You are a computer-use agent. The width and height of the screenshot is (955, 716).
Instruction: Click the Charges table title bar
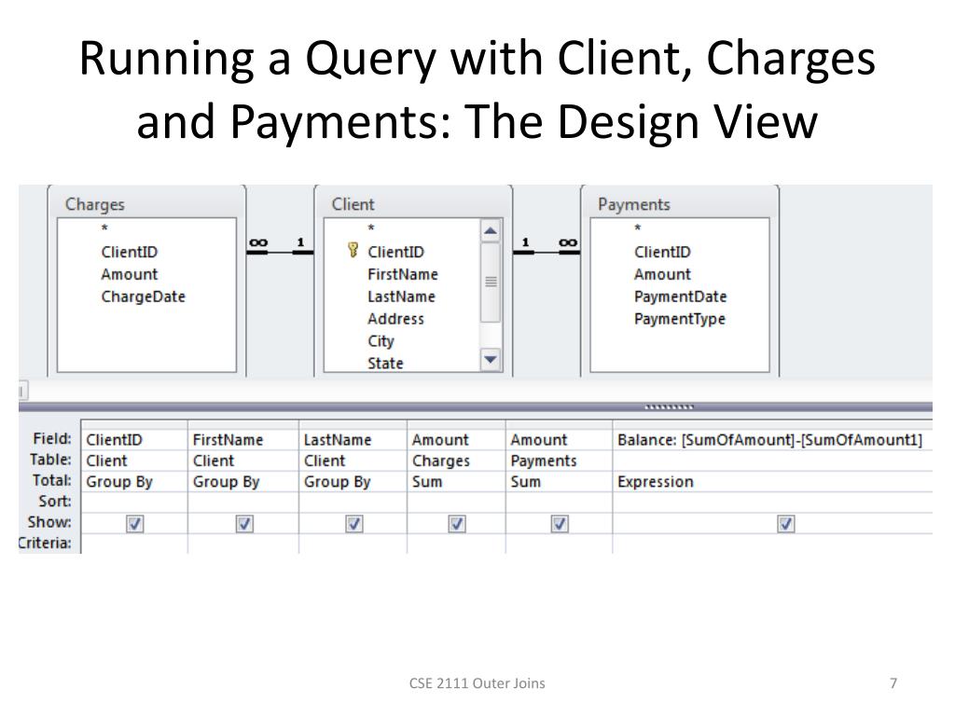pyautogui.click(x=146, y=204)
